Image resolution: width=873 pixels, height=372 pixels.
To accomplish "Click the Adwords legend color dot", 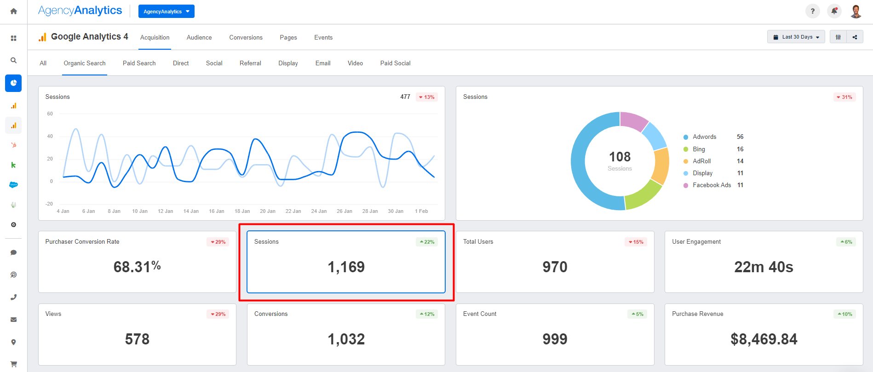I will [x=685, y=137].
